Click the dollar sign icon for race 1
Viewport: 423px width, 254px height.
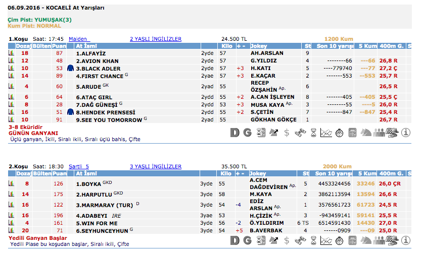point(287,133)
